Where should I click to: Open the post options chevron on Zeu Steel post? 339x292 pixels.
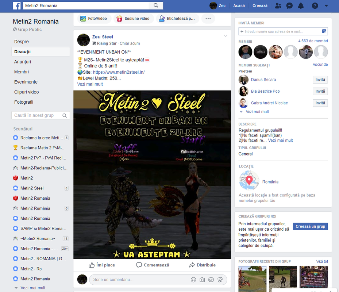[226, 36]
